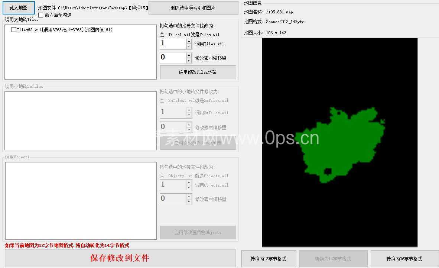Click 转换为12字节格式 button

[269, 259]
